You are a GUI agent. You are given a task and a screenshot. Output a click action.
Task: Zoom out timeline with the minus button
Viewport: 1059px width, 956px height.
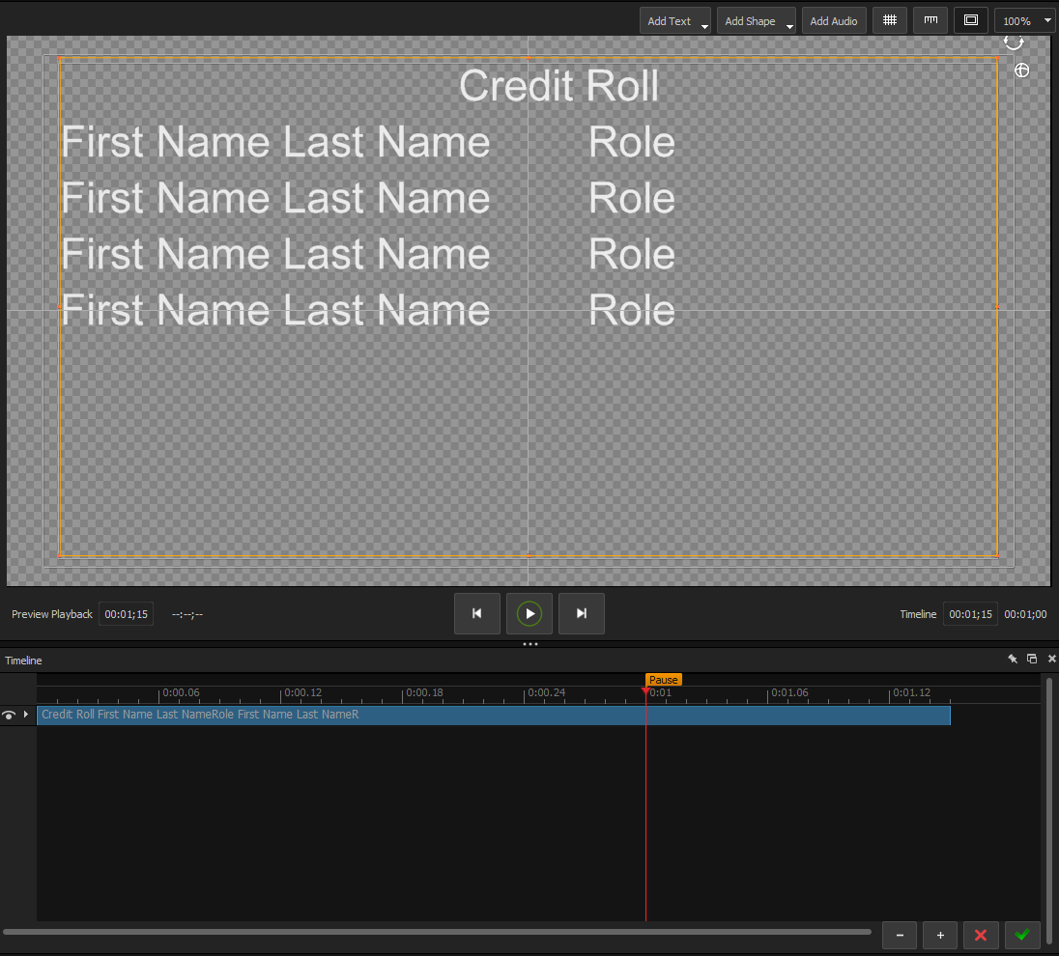coord(899,935)
